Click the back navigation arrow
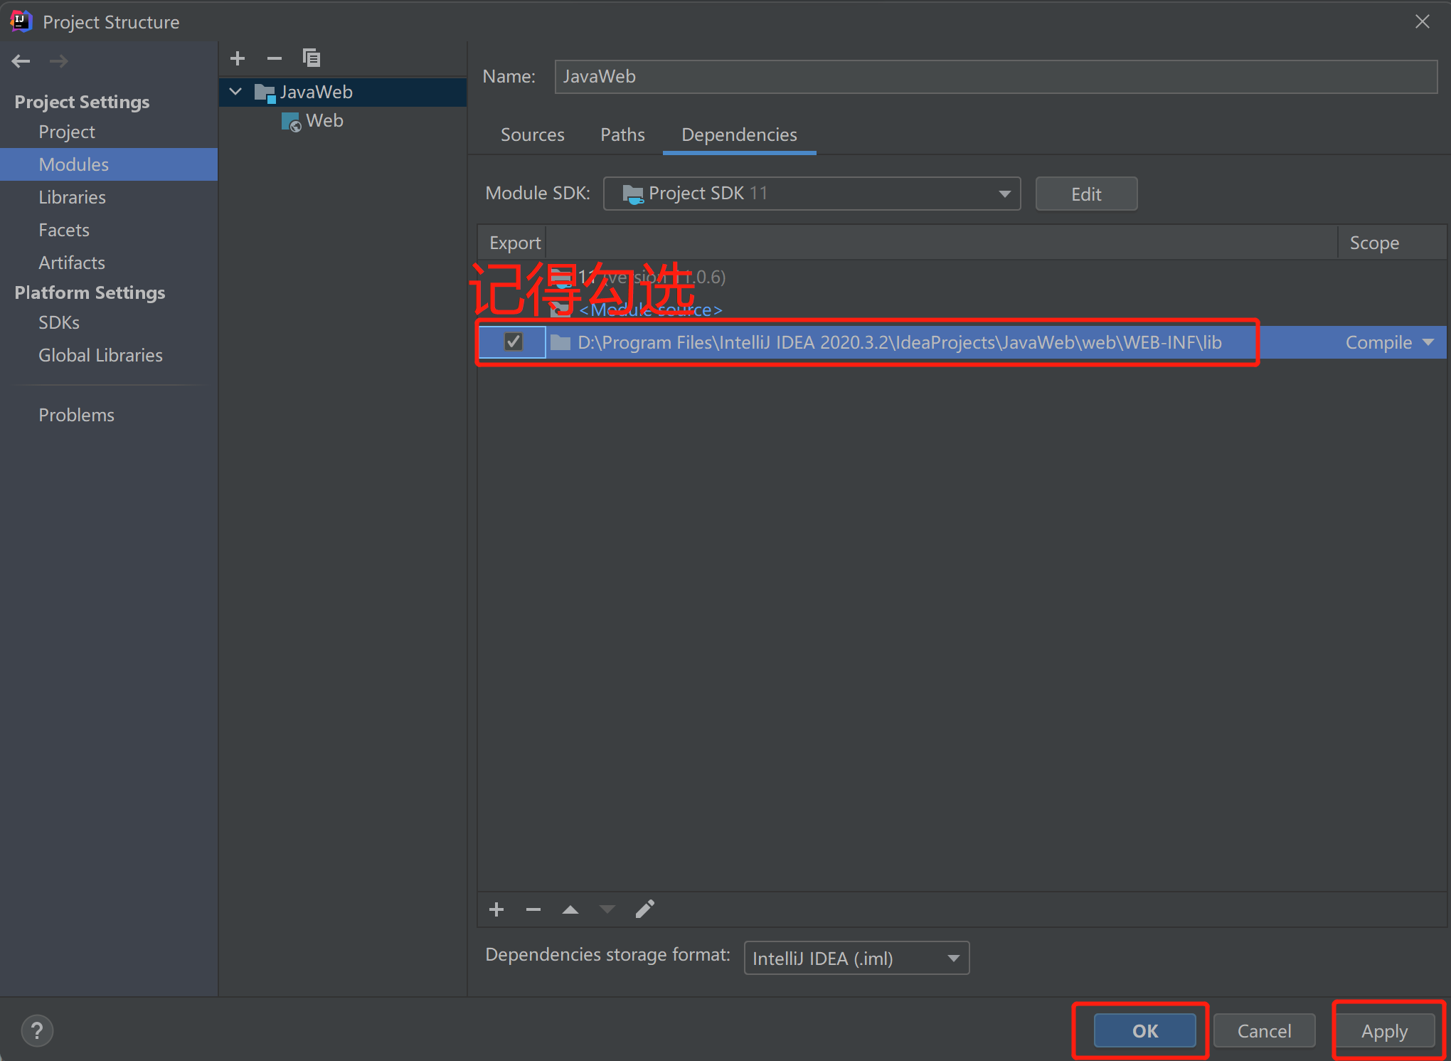This screenshot has width=1451, height=1061. [21, 61]
